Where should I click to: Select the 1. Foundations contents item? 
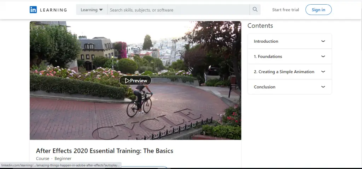click(x=268, y=56)
